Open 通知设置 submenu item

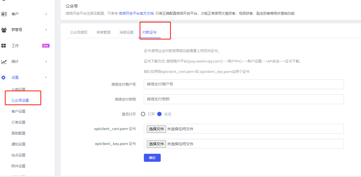click(x=18, y=144)
